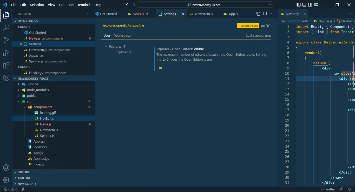This screenshot has height=192, width=355.
Task: Toggle the secondary side bar
Action: [x=310, y=5]
